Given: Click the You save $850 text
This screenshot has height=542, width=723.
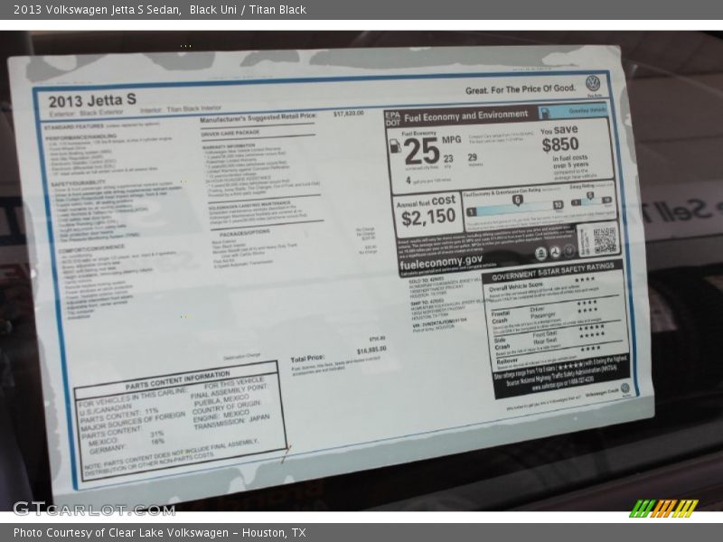Looking at the screenshot, I should coord(560,138).
